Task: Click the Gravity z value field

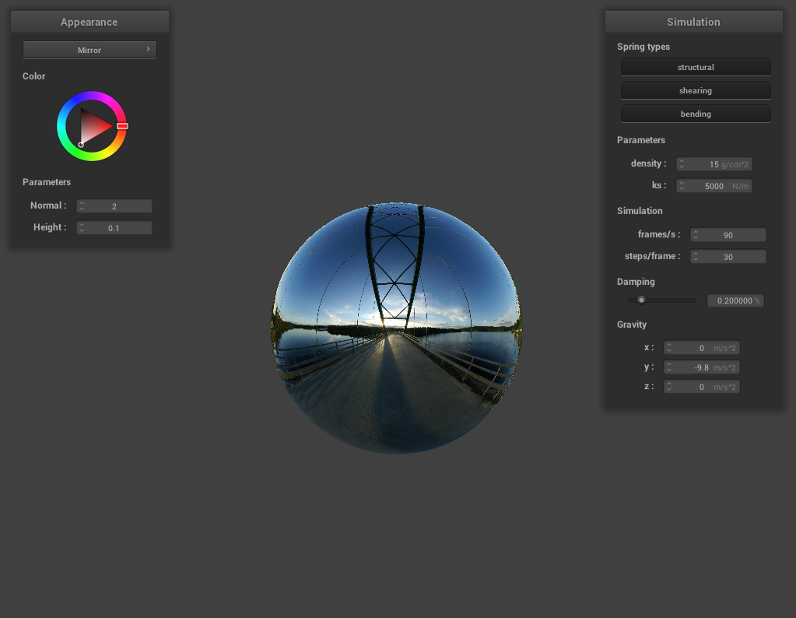Action: (702, 386)
